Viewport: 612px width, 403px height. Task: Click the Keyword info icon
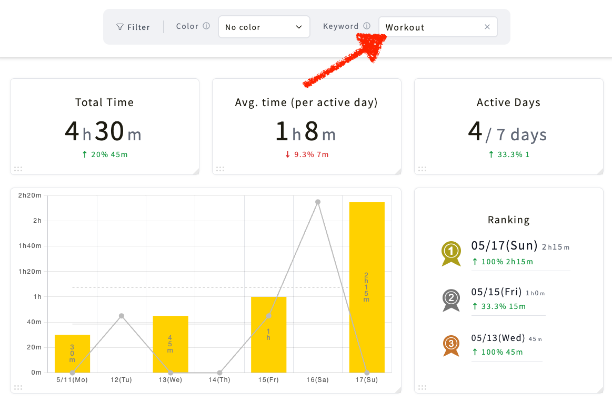(366, 26)
